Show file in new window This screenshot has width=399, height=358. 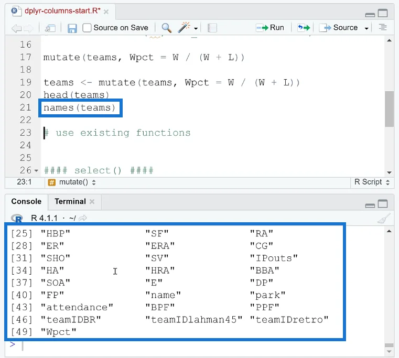click(x=50, y=28)
